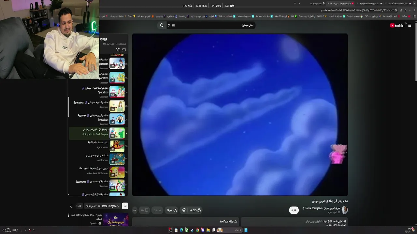The image size is (417, 234).
Task: Toggle playlist loop icon
Action: [x=124, y=50]
